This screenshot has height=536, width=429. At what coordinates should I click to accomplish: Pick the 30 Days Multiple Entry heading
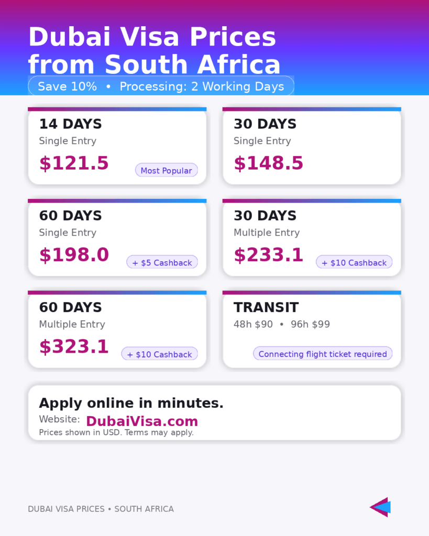coord(265,216)
